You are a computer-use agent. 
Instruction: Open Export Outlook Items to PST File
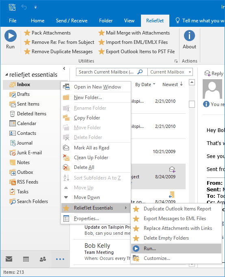(136, 52)
